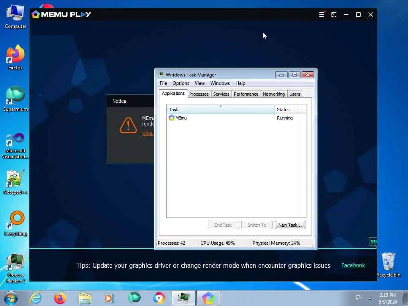The image size is (408, 306).
Task: Launch Supermium from the taskbar
Action: tap(134, 298)
